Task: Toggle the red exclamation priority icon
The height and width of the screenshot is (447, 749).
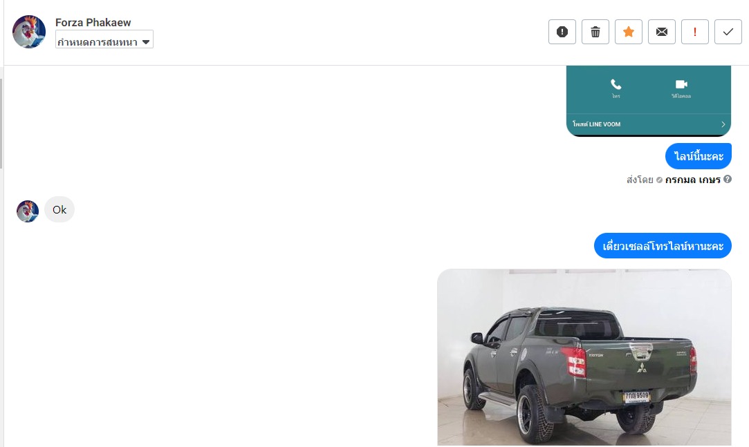Action: (x=694, y=32)
